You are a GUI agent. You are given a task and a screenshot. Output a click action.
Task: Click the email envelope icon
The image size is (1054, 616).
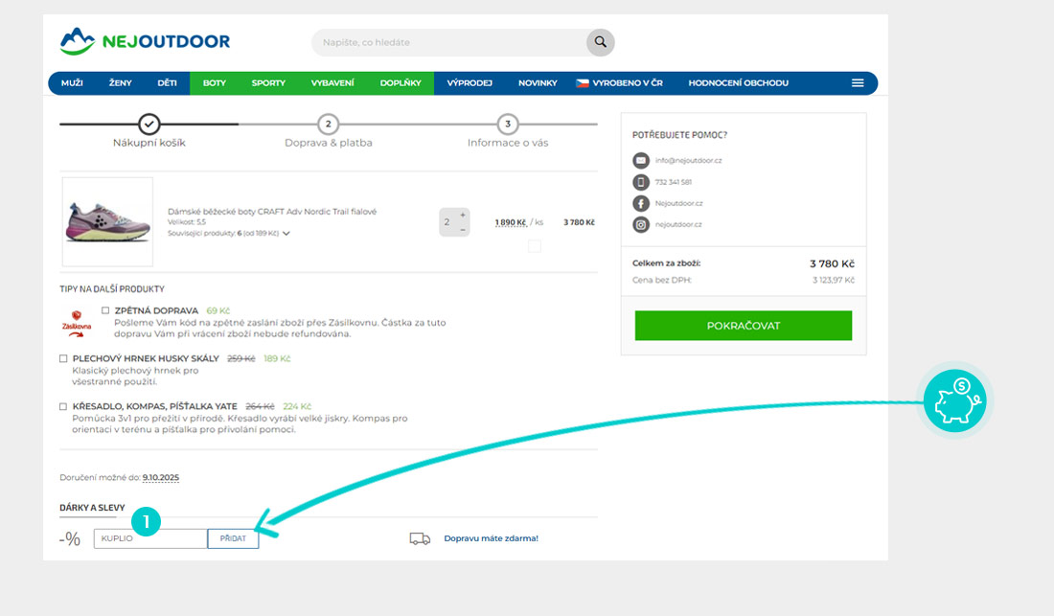point(641,160)
